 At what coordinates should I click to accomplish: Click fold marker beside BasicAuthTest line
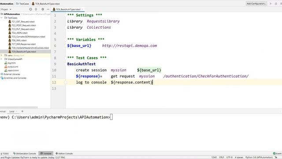(x=66, y=64)
